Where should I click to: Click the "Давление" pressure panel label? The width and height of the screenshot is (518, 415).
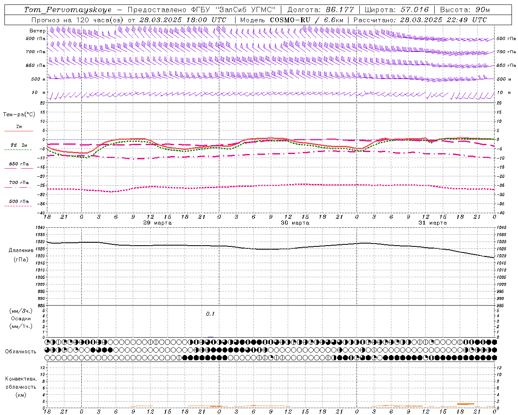click(21, 250)
